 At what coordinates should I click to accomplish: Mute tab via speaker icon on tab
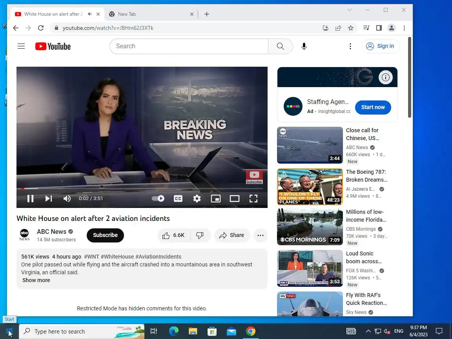pos(89,14)
